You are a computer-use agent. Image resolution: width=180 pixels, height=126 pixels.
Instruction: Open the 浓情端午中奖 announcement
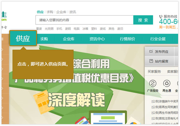[165, 101]
